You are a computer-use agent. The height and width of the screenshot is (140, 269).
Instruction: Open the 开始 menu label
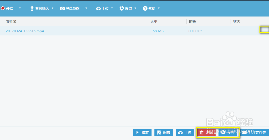[x=10, y=9]
